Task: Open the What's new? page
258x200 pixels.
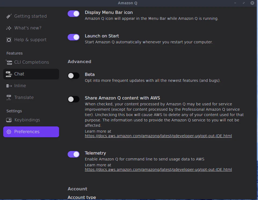Action: (x=31, y=28)
